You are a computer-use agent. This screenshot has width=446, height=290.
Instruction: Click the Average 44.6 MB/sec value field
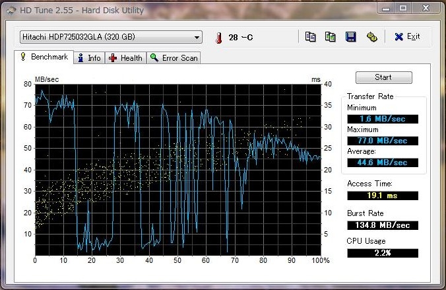click(x=383, y=163)
